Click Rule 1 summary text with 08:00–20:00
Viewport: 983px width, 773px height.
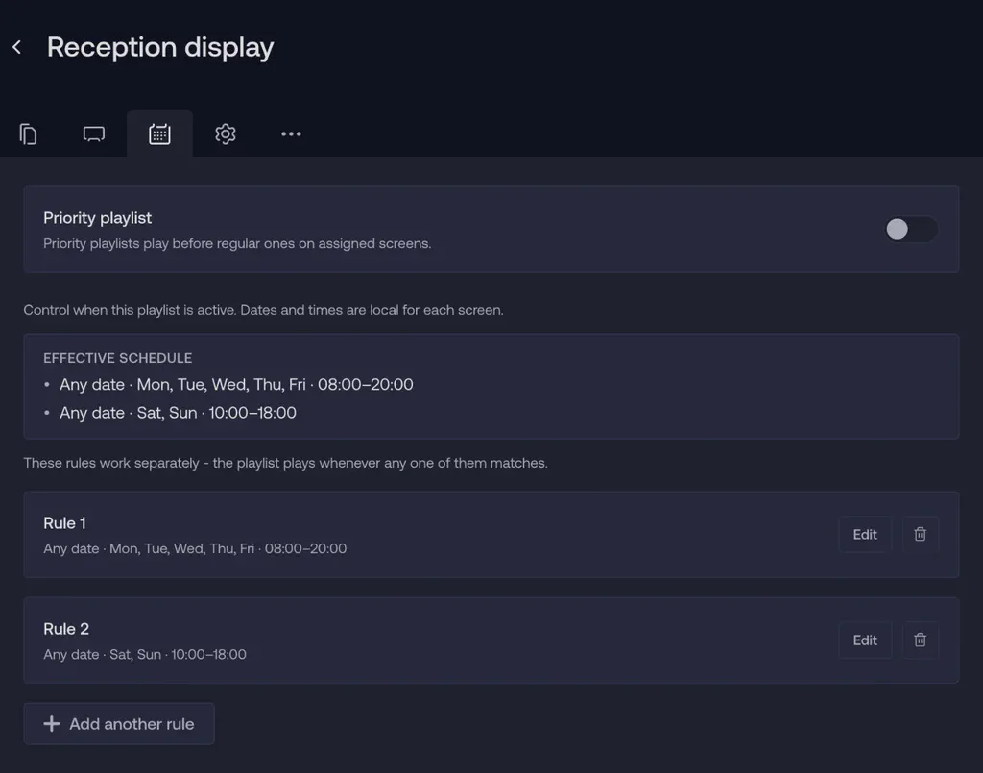point(195,548)
